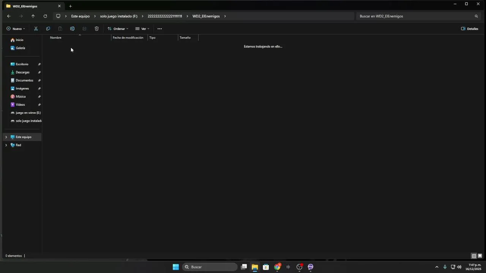
Task: Open File Explorer taskbar icon
Action: pos(255,267)
